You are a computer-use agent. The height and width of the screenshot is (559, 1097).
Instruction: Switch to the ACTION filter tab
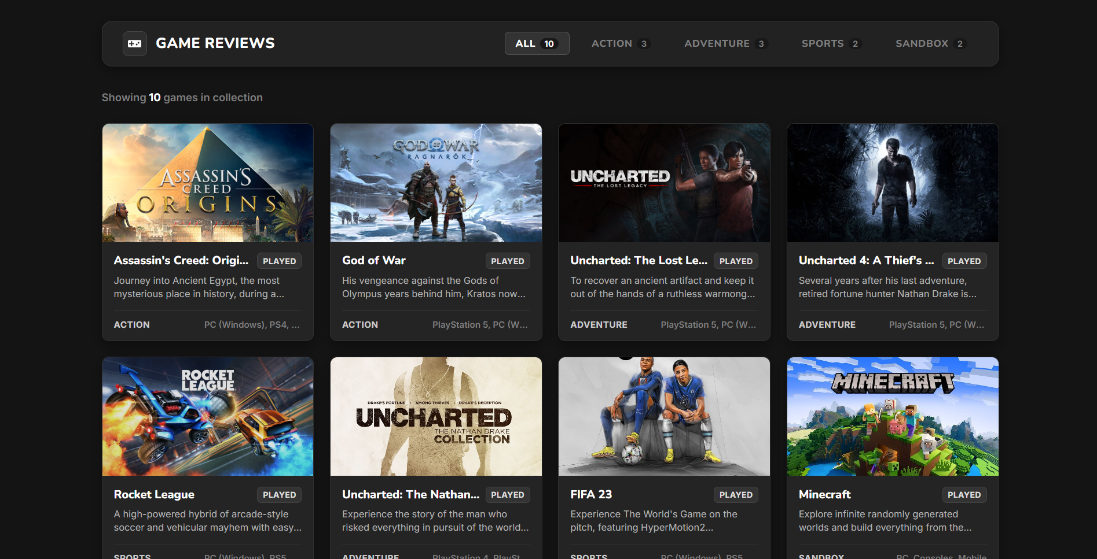coord(621,44)
